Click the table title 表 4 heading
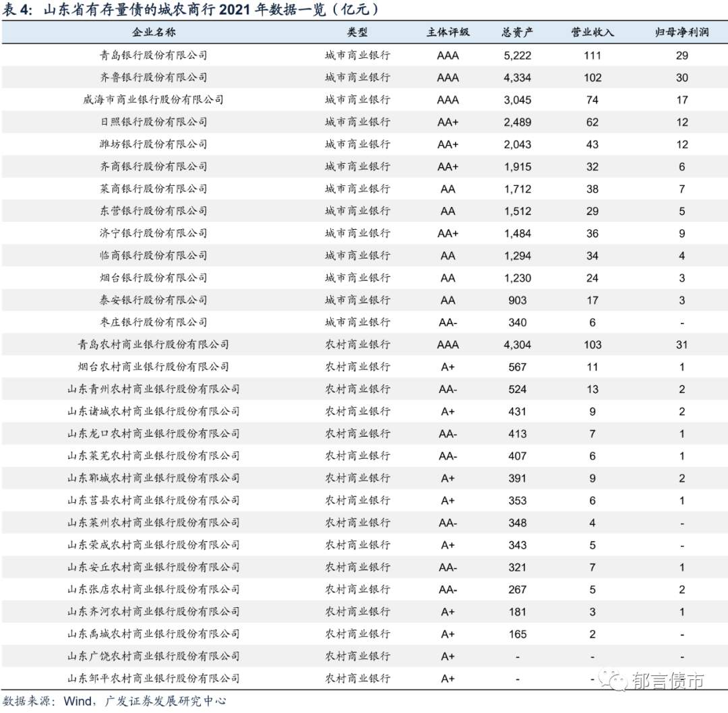 click(191, 9)
